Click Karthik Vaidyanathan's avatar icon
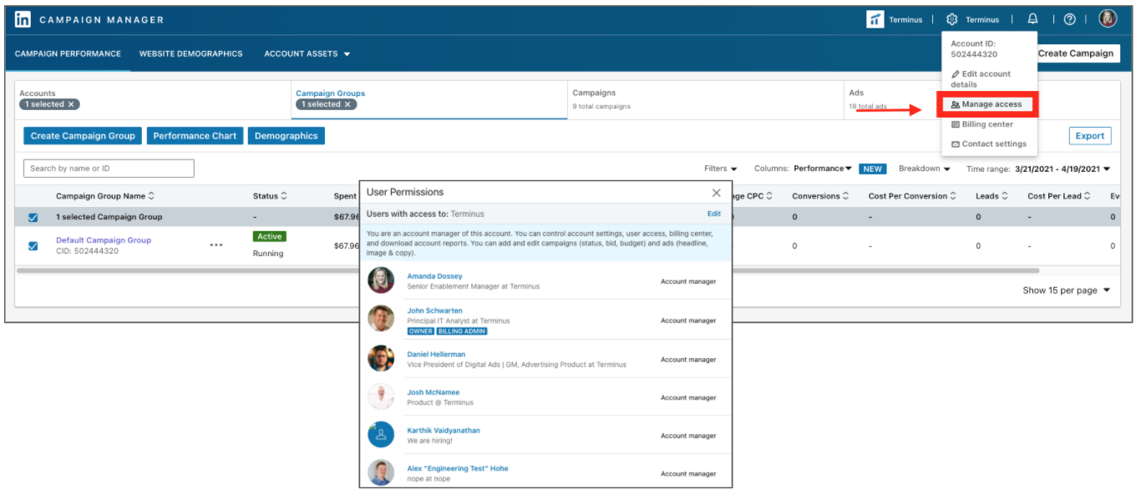This screenshot has width=1141, height=494. click(381, 435)
